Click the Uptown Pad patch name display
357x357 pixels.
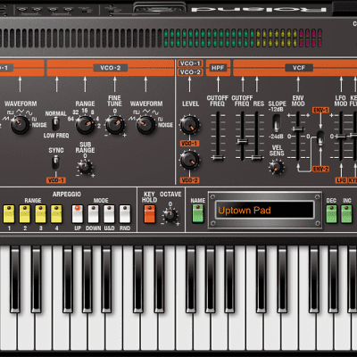point(264,211)
